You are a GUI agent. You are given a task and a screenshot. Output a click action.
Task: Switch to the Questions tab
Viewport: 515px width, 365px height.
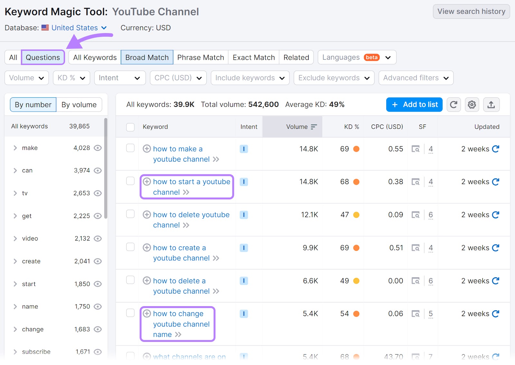43,57
